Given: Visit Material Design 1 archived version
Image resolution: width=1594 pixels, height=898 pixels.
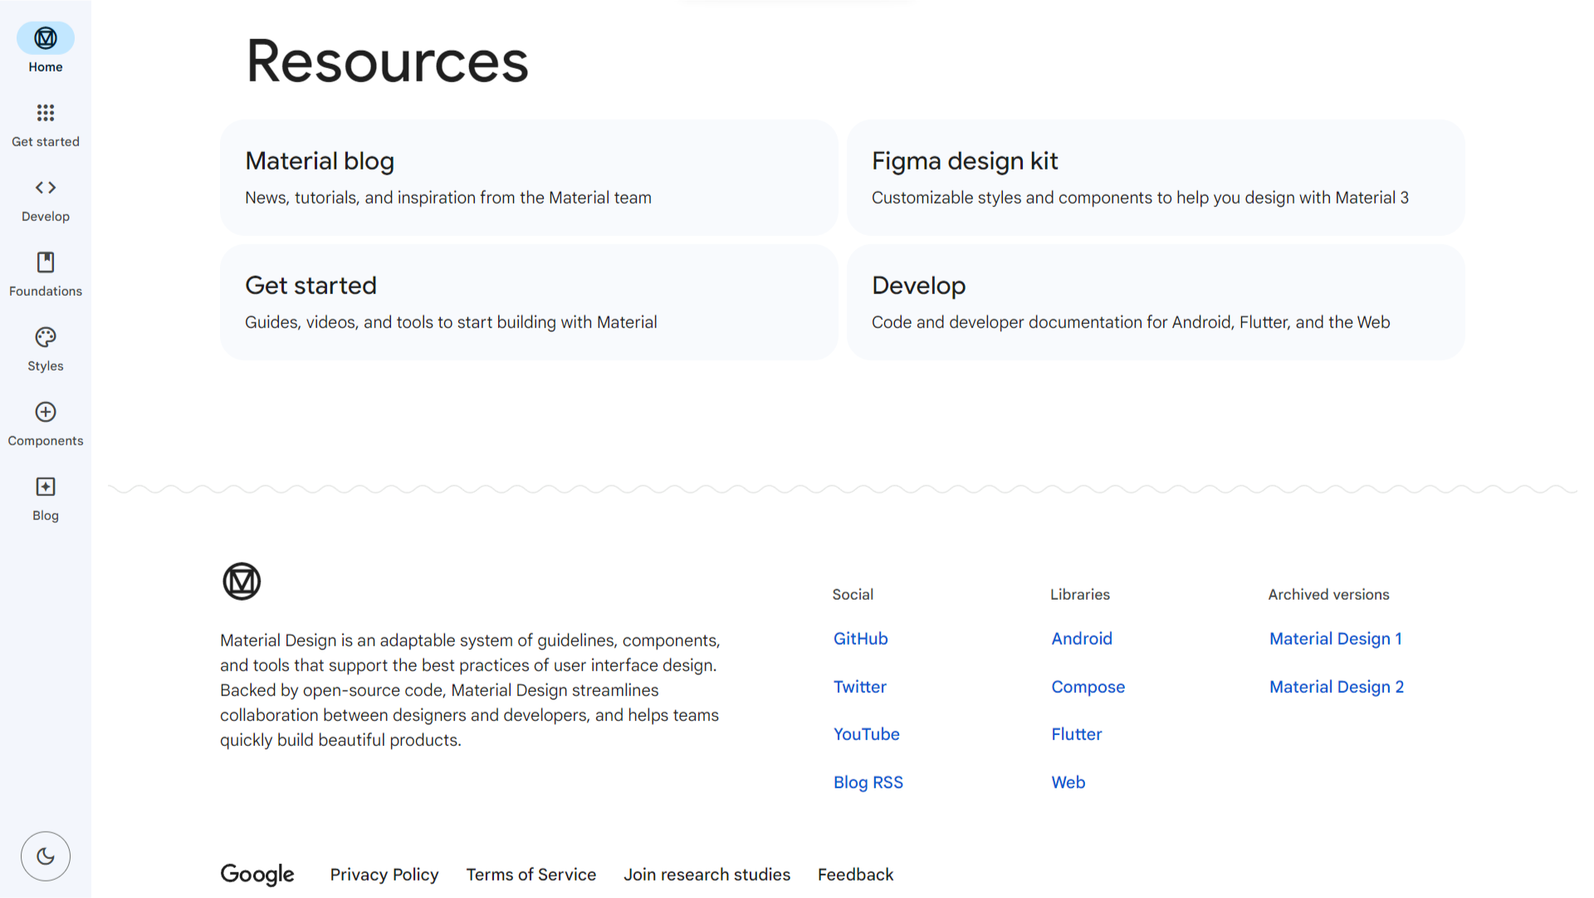Looking at the screenshot, I should click(1336, 639).
